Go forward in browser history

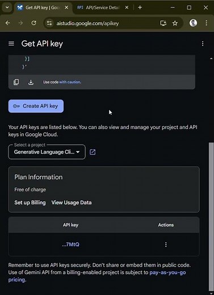[20, 23]
